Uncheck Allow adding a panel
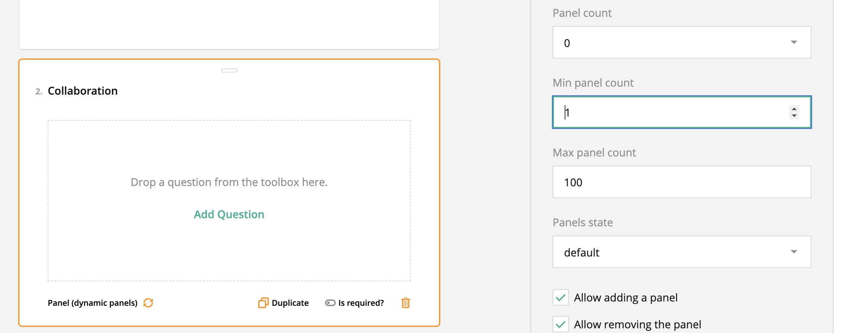 pyautogui.click(x=561, y=297)
